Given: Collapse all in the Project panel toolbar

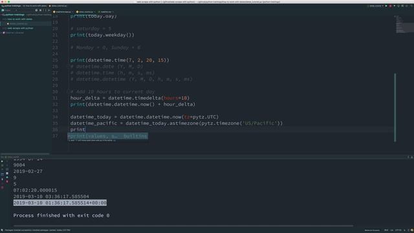Looking at the screenshot, I should [41, 10].
